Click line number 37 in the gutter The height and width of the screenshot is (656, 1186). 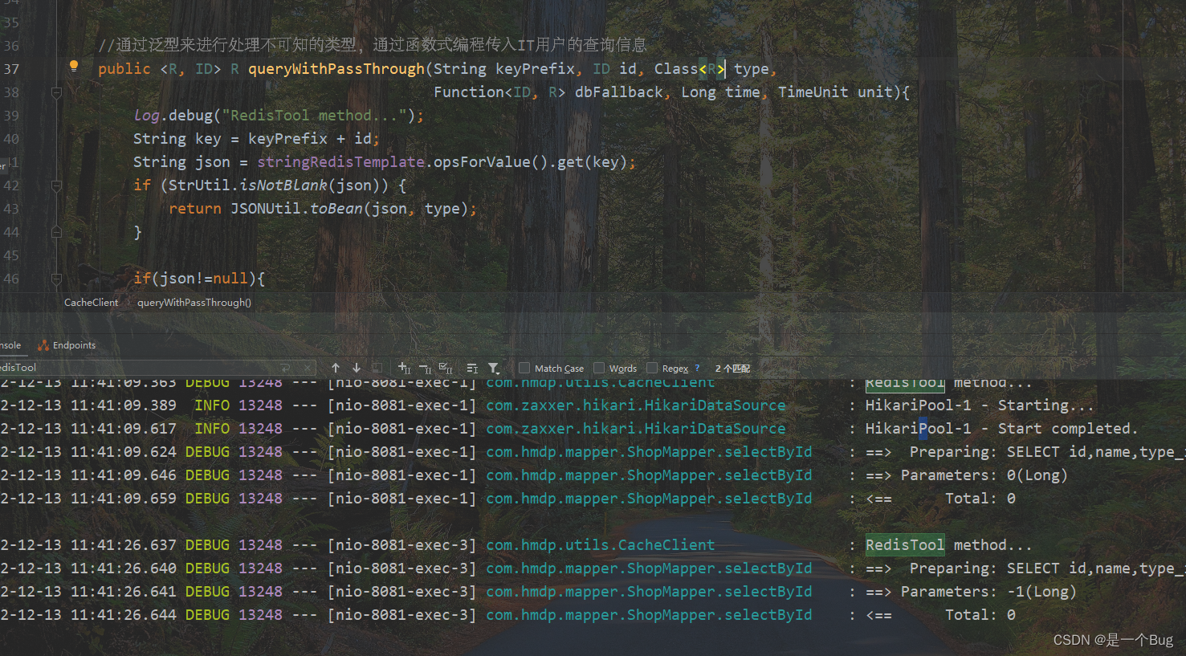[11, 69]
